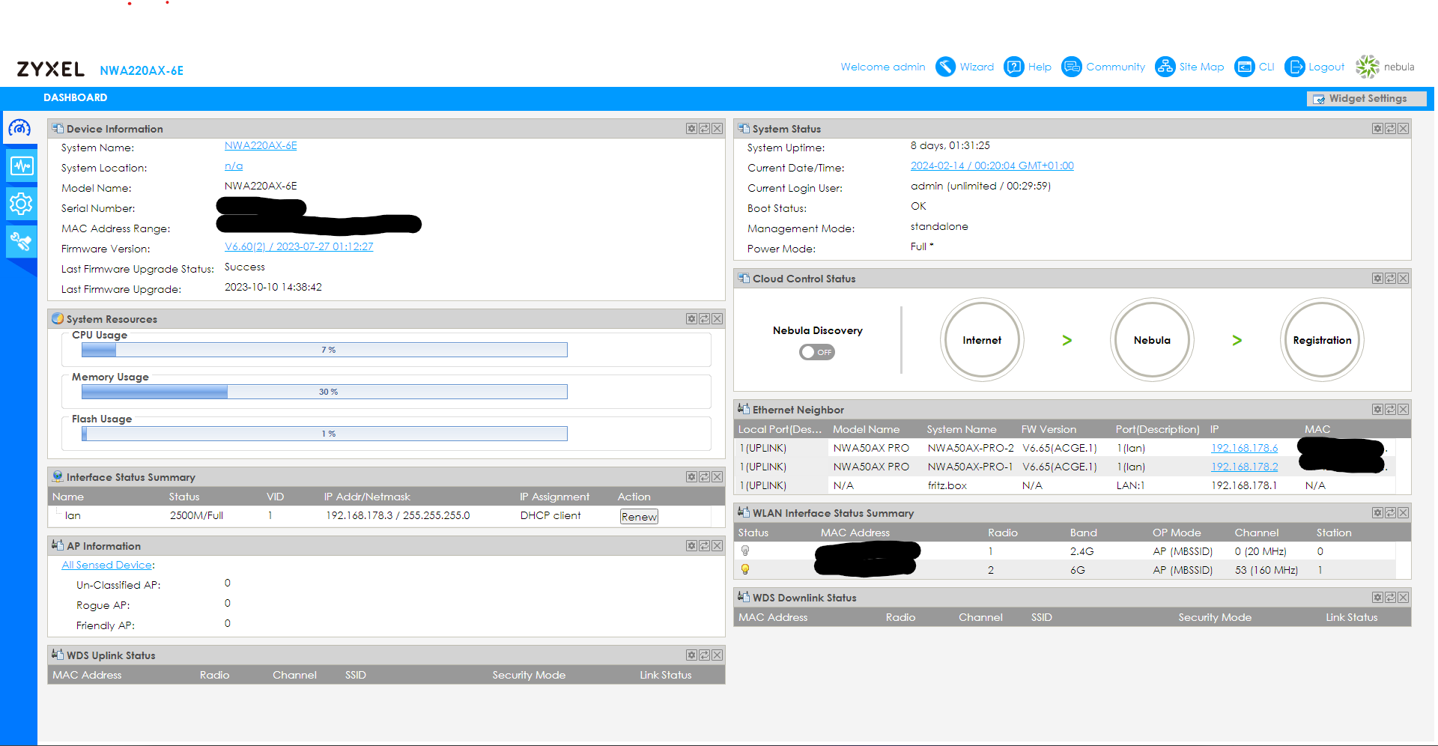
Task: Click the Registration status circle
Action: [x=1322, y=340]
